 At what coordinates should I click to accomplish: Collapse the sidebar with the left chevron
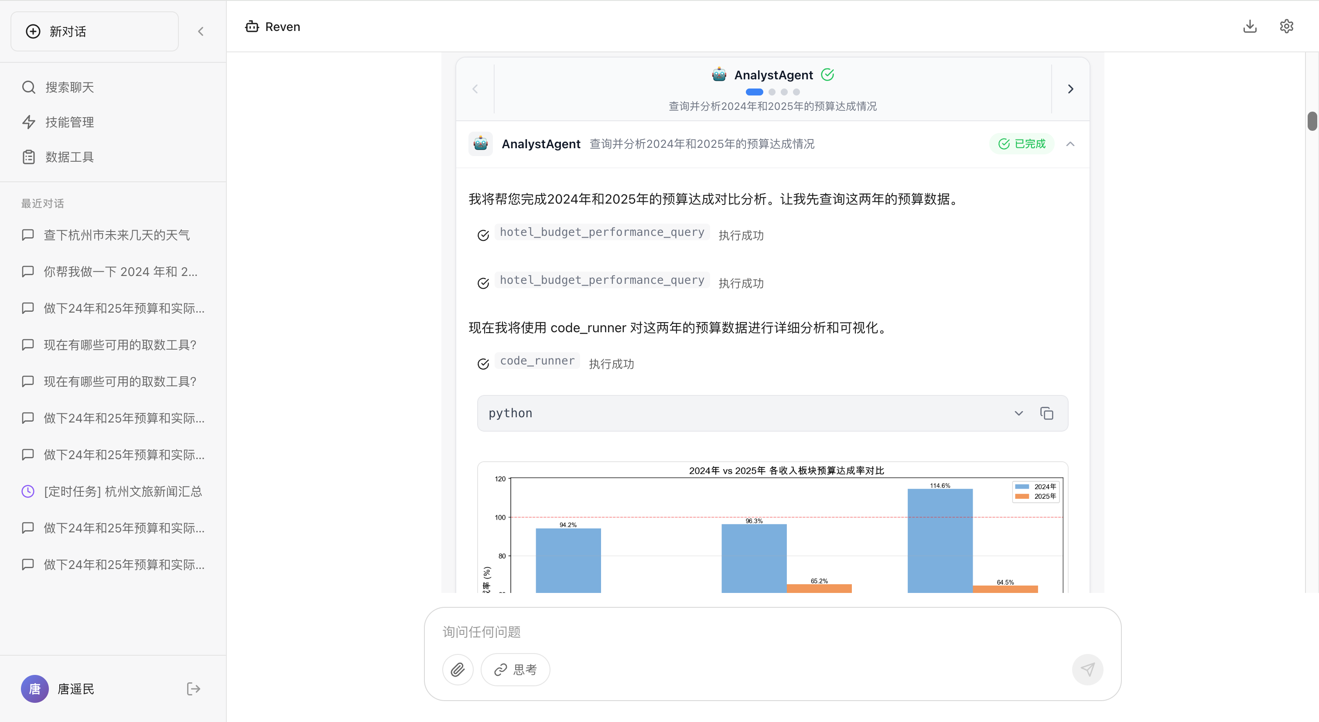coord(200,31)
